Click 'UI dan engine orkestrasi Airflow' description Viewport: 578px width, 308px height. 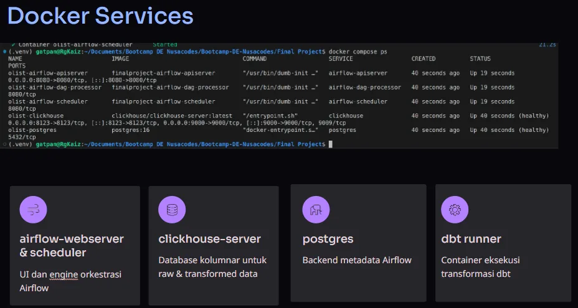click(70, 281)
